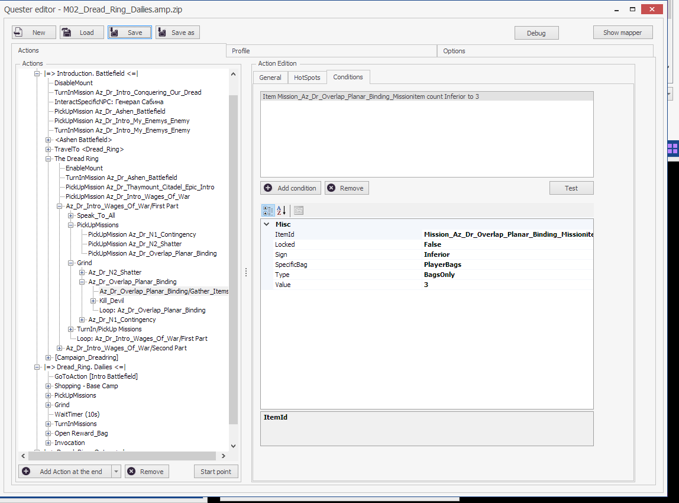Edit Type property value BagsOnly
The height and width of the screenshot is (503, 679).
point(508,275)
